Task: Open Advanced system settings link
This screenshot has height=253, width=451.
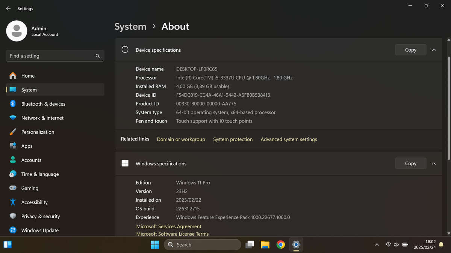Action: pyautogui.click(x=289, y=139)
